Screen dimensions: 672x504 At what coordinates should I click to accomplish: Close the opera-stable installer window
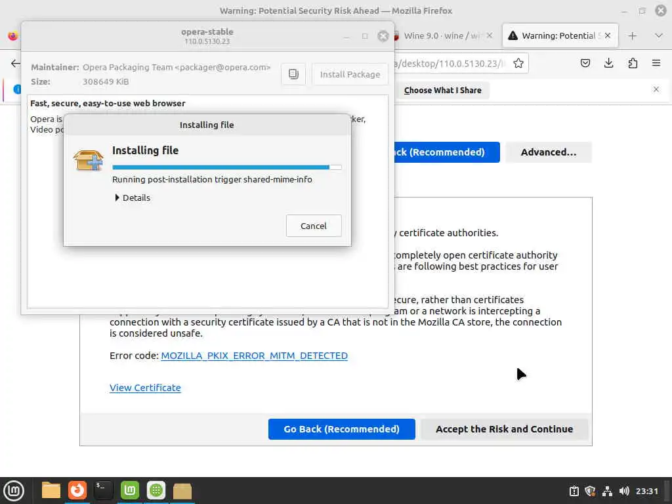383,36
